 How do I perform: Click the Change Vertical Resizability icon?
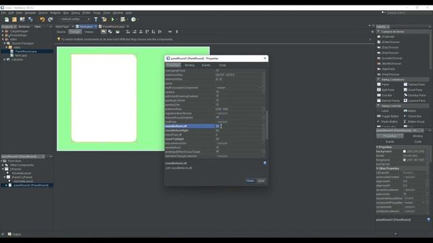click(x=177, y=32)
